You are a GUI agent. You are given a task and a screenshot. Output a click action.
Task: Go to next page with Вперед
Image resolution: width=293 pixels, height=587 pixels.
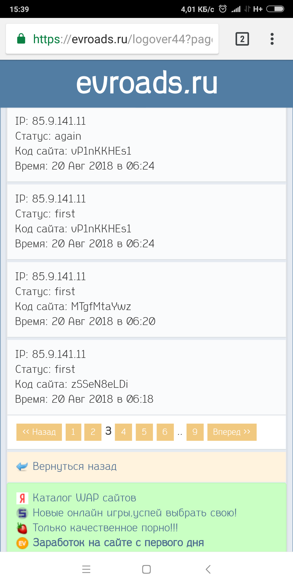coord(232,432)
